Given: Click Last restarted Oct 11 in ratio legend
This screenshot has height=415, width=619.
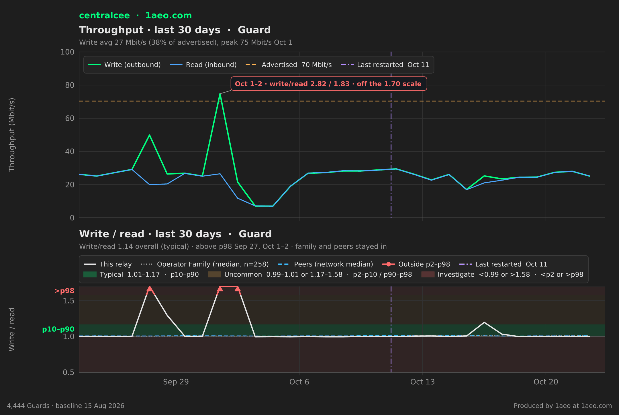Looking at the screenshot, I should [x=503, y=264].
